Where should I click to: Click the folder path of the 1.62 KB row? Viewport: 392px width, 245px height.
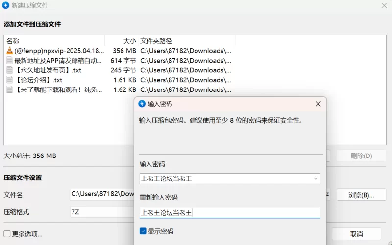click(x=186, y=90)
